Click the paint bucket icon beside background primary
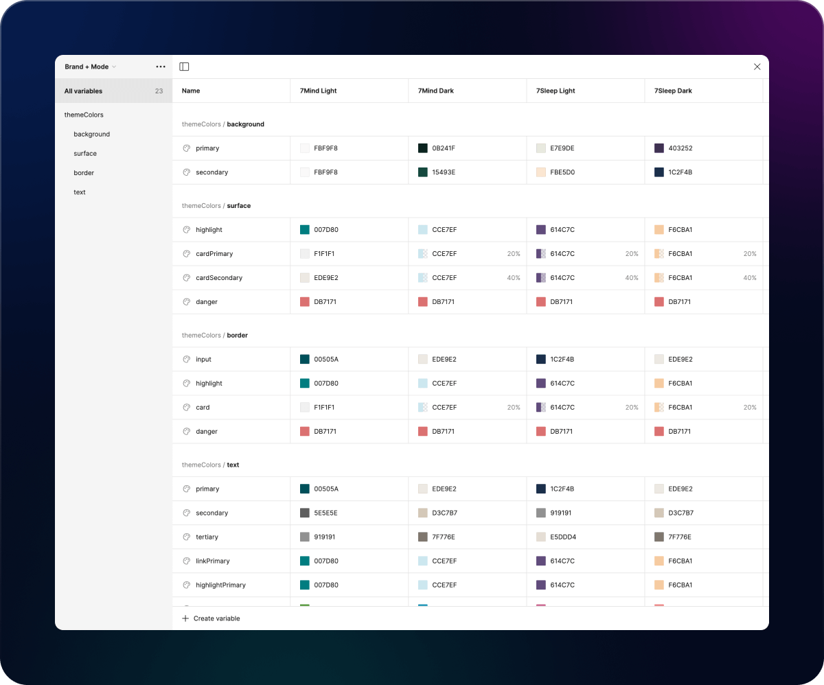This screenshot has width=824, height=685. pyautogui.click(x=186, y=148)
